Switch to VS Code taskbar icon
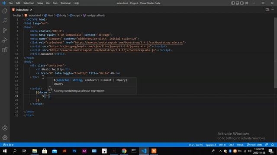 click(144, 151)
